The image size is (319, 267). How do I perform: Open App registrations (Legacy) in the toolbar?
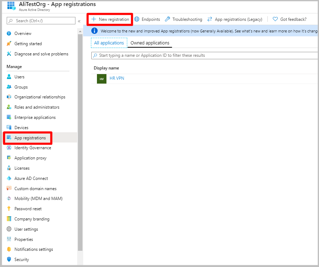[235, 19]
